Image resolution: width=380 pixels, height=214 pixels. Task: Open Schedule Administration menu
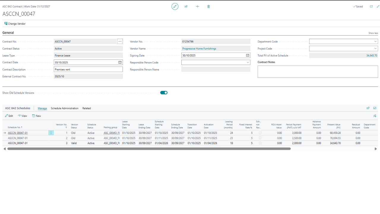65,108
